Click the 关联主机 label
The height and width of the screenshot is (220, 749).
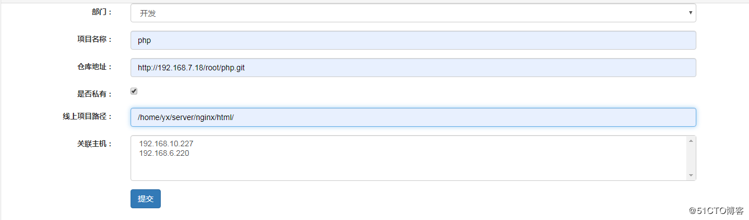(x=94, y=144)
